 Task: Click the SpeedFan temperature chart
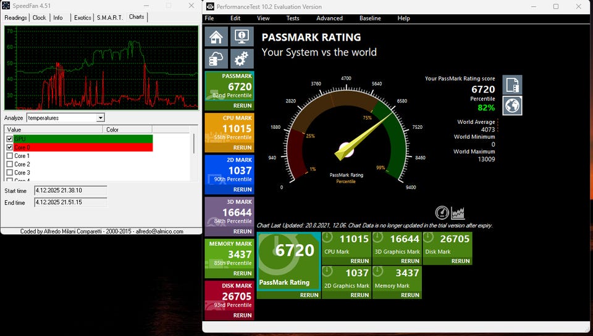[101, 68]
